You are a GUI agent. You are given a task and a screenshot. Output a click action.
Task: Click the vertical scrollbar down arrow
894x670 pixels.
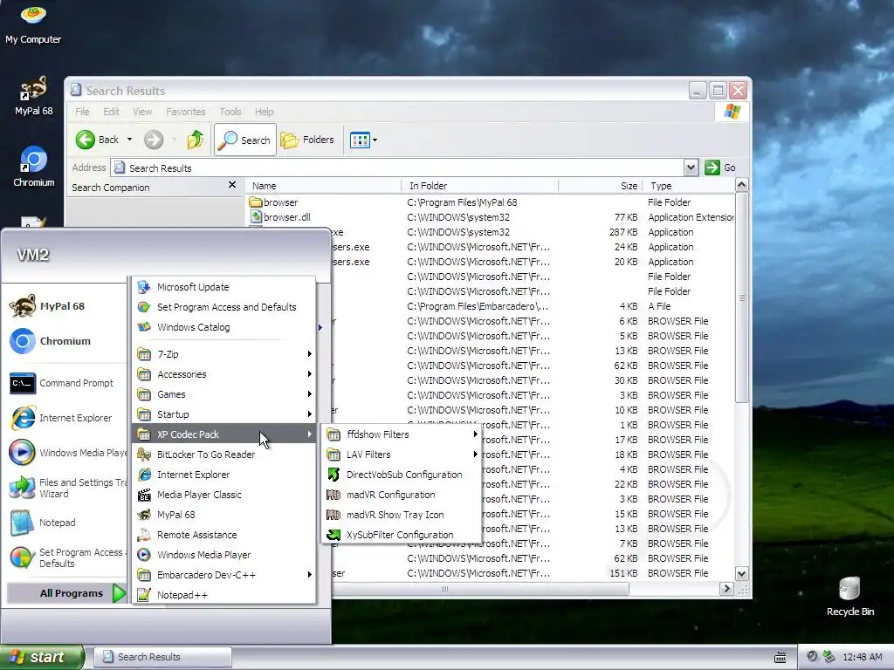(x=742, y=574)
